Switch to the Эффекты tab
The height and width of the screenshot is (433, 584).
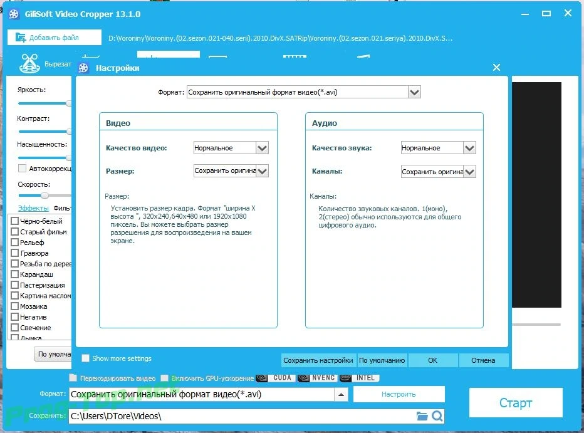click(x=33, y=208)
